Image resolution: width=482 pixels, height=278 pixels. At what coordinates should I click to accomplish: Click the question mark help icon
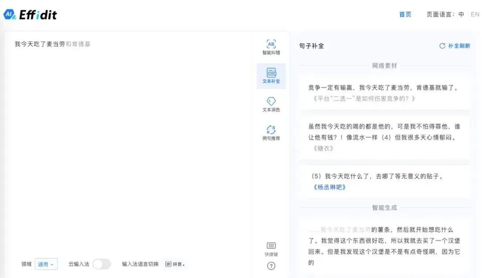271,266
